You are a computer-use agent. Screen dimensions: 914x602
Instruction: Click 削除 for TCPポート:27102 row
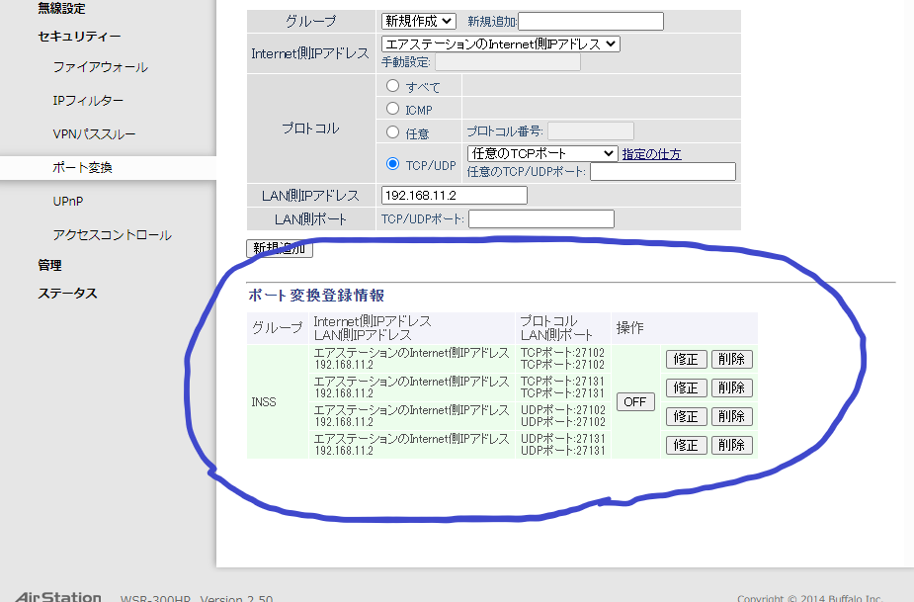coord(731,360)
